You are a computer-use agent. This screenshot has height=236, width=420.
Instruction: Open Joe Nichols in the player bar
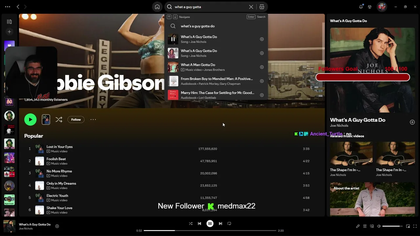pyautogui.click(x=26, y=229)
